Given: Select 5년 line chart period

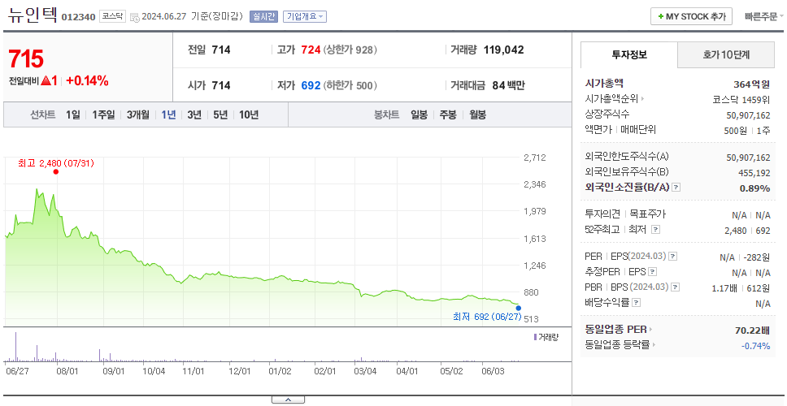Looking at the screenshot, I should point(220,114).
